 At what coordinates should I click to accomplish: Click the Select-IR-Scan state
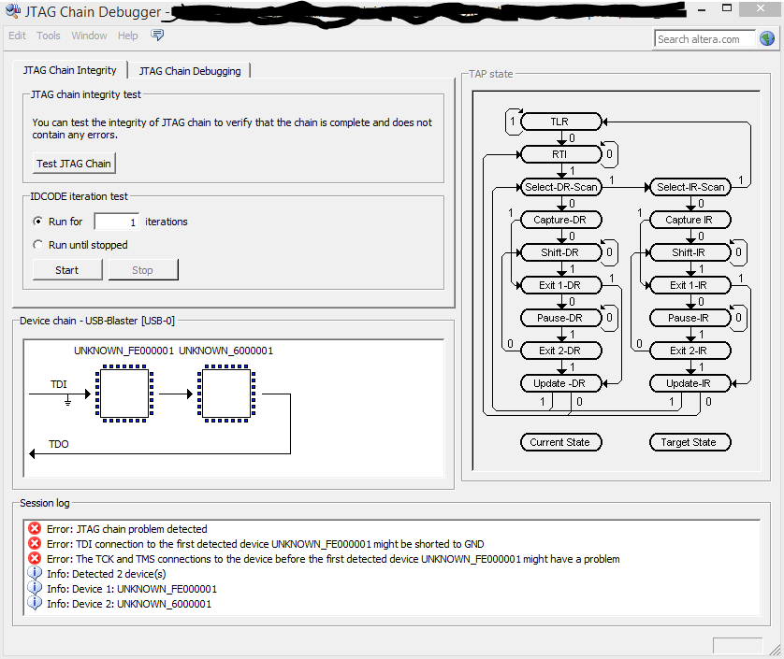[690, 187]
